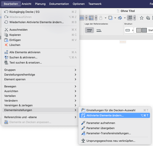Expand Referenzlinie und -ebene submenu
Image resolution: width=153 pixels, height=146 pixels.
(40, 117)
